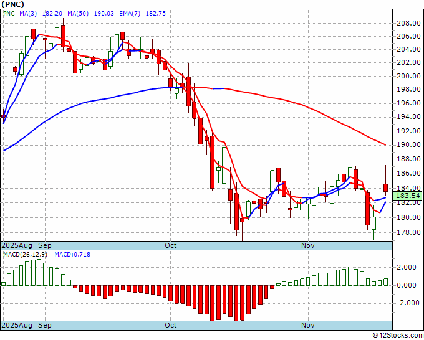This screenshot has width=424, height=340.
Task: Click the 180.00 price axis label
Action: point(408,217)
